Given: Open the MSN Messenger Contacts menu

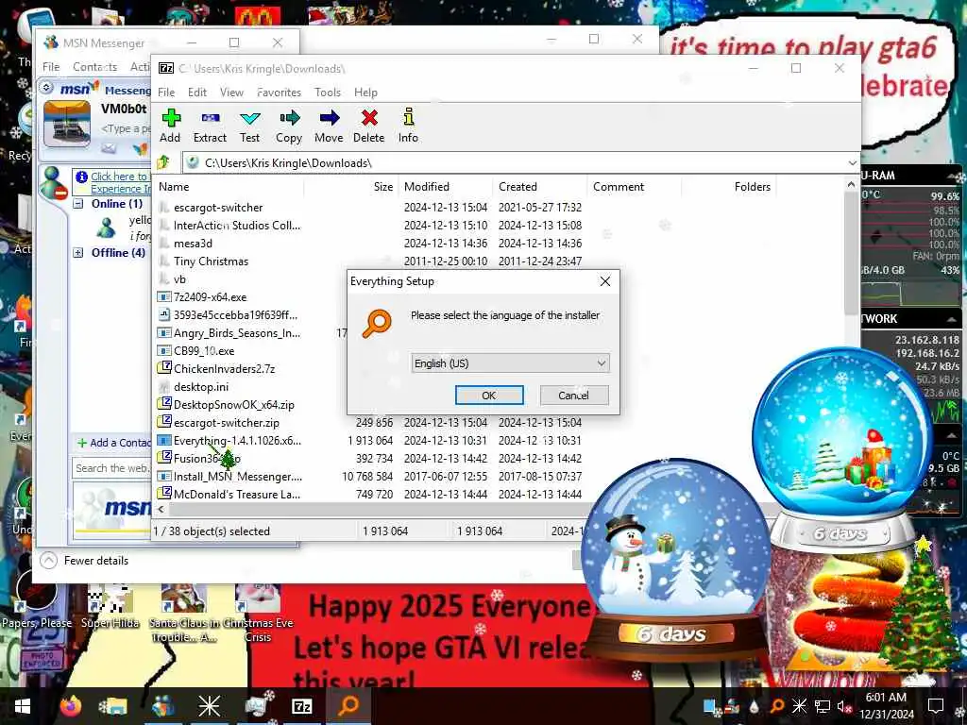Looking at the screenshot, I should coord(95,67).
